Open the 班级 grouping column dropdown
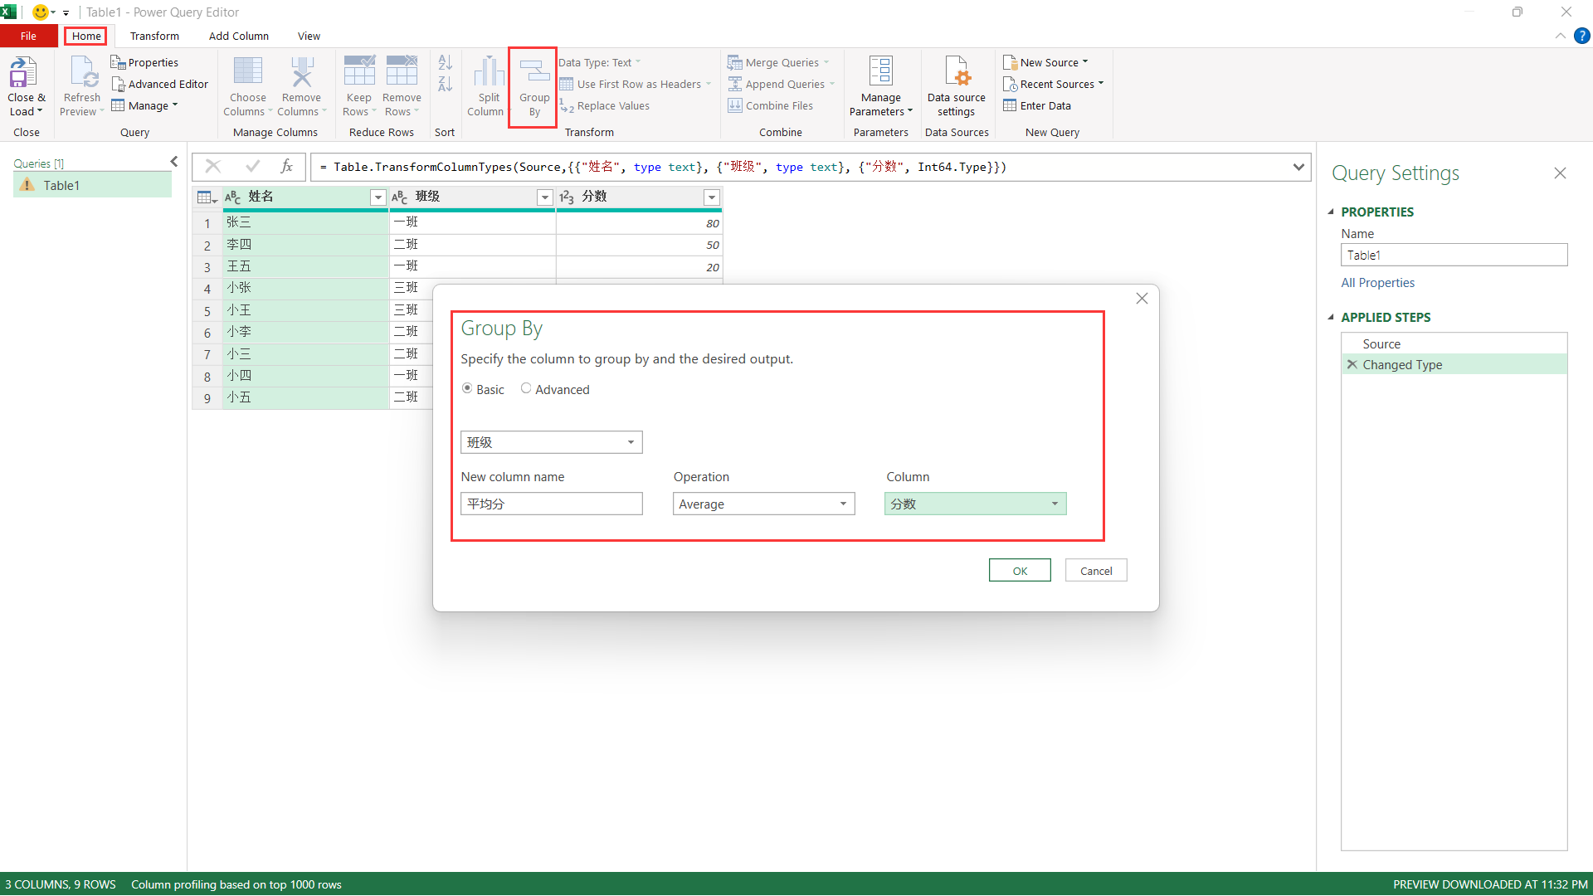 point(551,442)
